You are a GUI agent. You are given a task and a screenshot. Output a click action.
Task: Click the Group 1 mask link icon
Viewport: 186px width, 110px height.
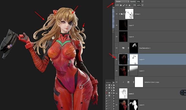[x=124, y=14]
